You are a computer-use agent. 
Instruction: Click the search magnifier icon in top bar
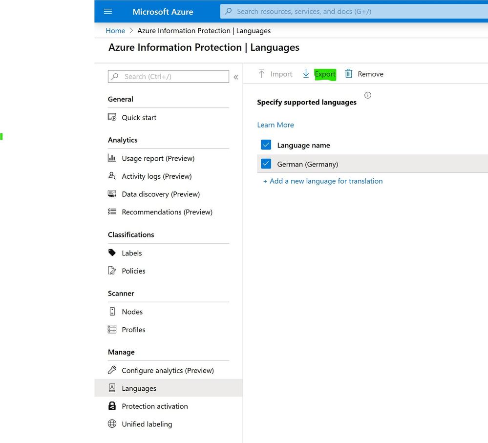pos(228,12)
